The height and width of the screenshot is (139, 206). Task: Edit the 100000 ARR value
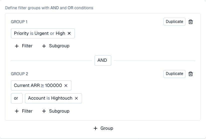[53, 85]
